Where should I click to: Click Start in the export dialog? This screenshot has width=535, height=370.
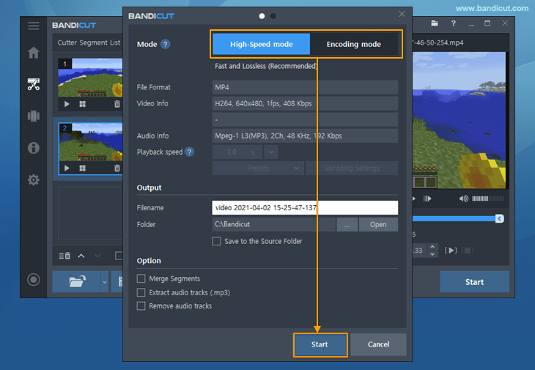(320, 344)
